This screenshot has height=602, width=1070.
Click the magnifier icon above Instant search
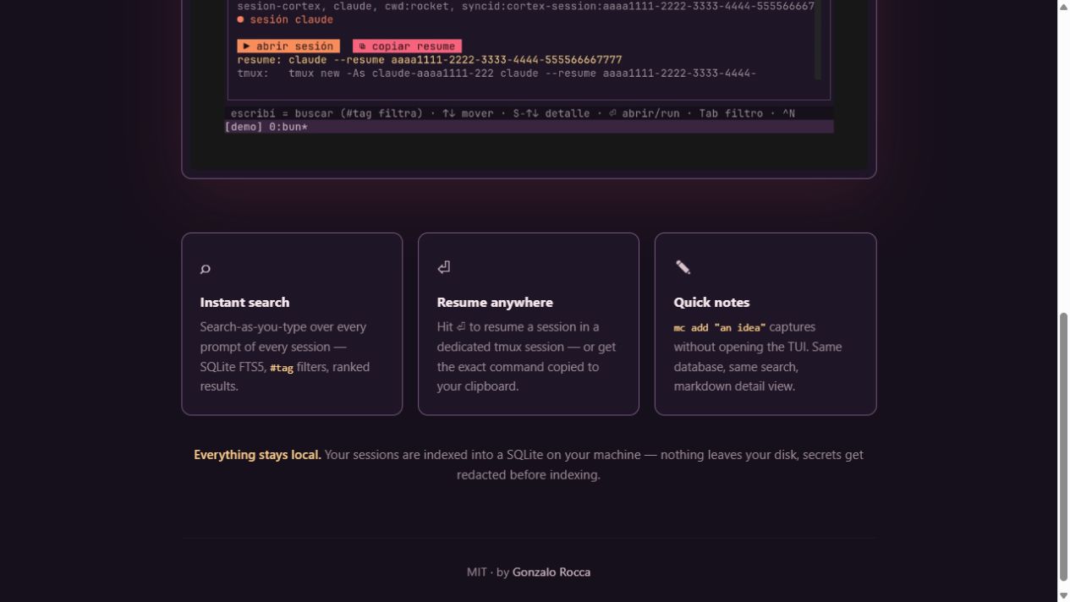205,269
